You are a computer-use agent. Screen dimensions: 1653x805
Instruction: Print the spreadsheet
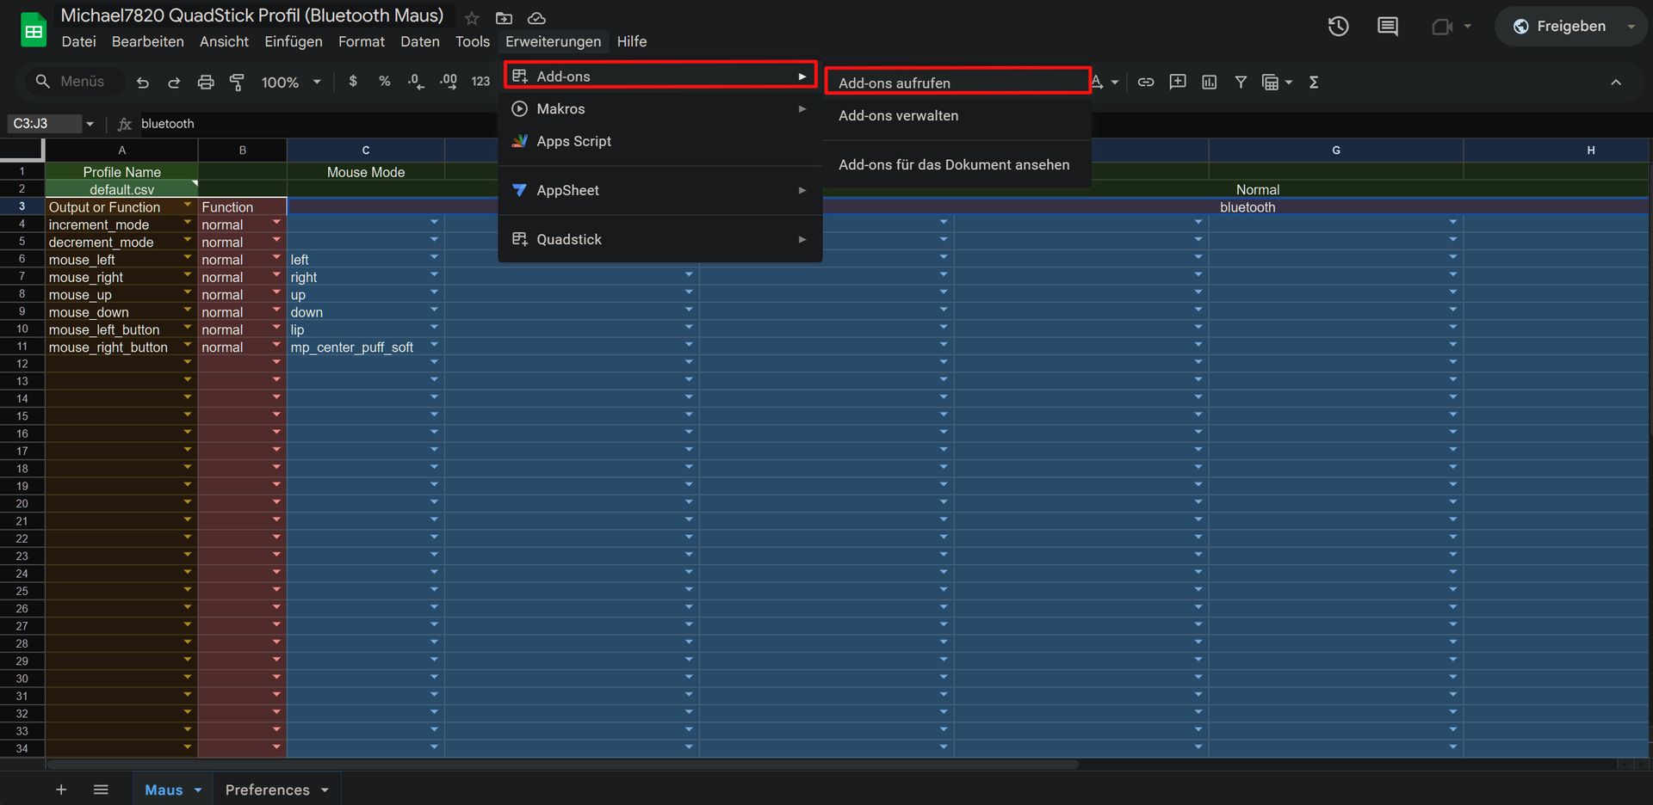pos(206,83)
